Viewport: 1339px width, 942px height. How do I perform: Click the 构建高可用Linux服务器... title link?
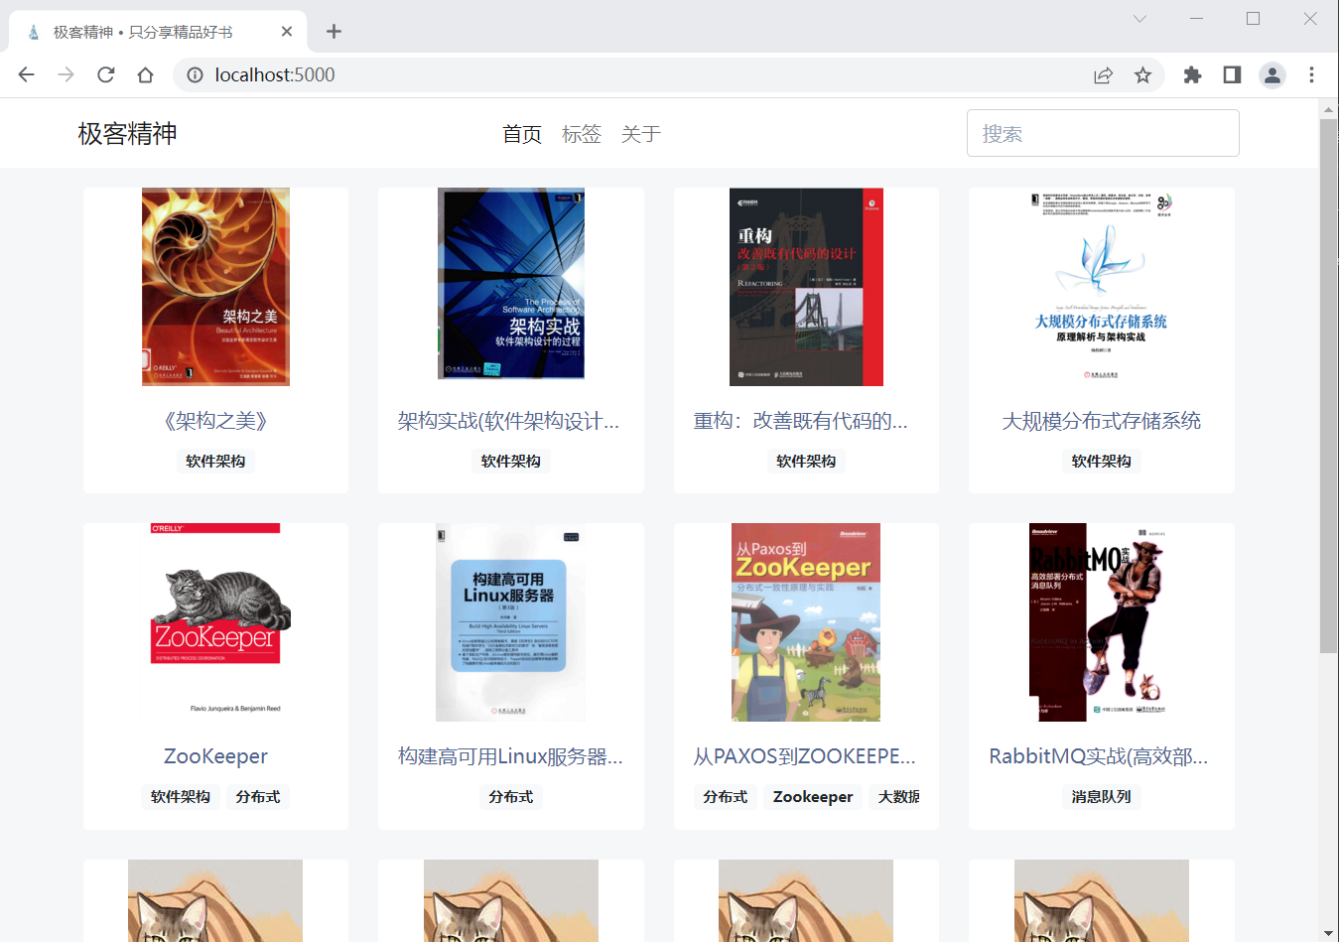click(x=510, y=756)
